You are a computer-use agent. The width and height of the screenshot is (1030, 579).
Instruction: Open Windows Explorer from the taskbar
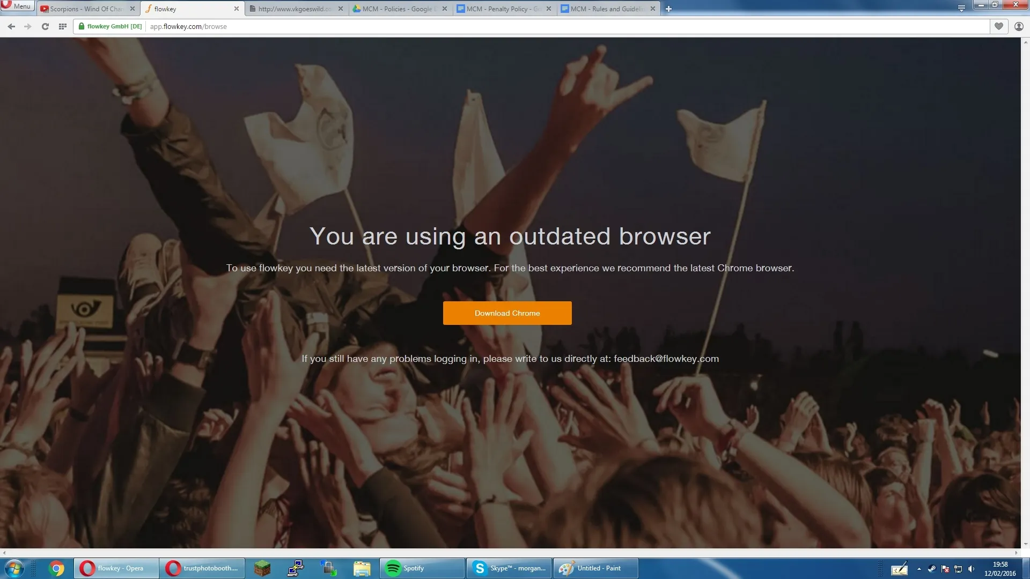362,568
